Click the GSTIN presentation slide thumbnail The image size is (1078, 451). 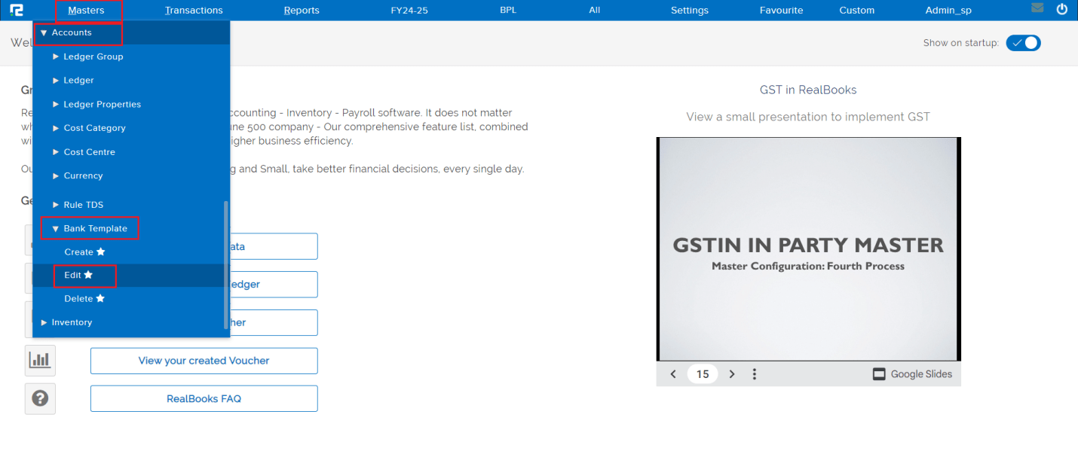click(808, 249)
